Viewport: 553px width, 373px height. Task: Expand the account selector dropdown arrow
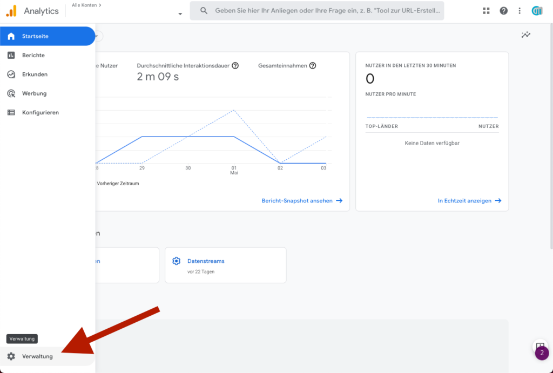pyautogui.click(x=180, y=14)
